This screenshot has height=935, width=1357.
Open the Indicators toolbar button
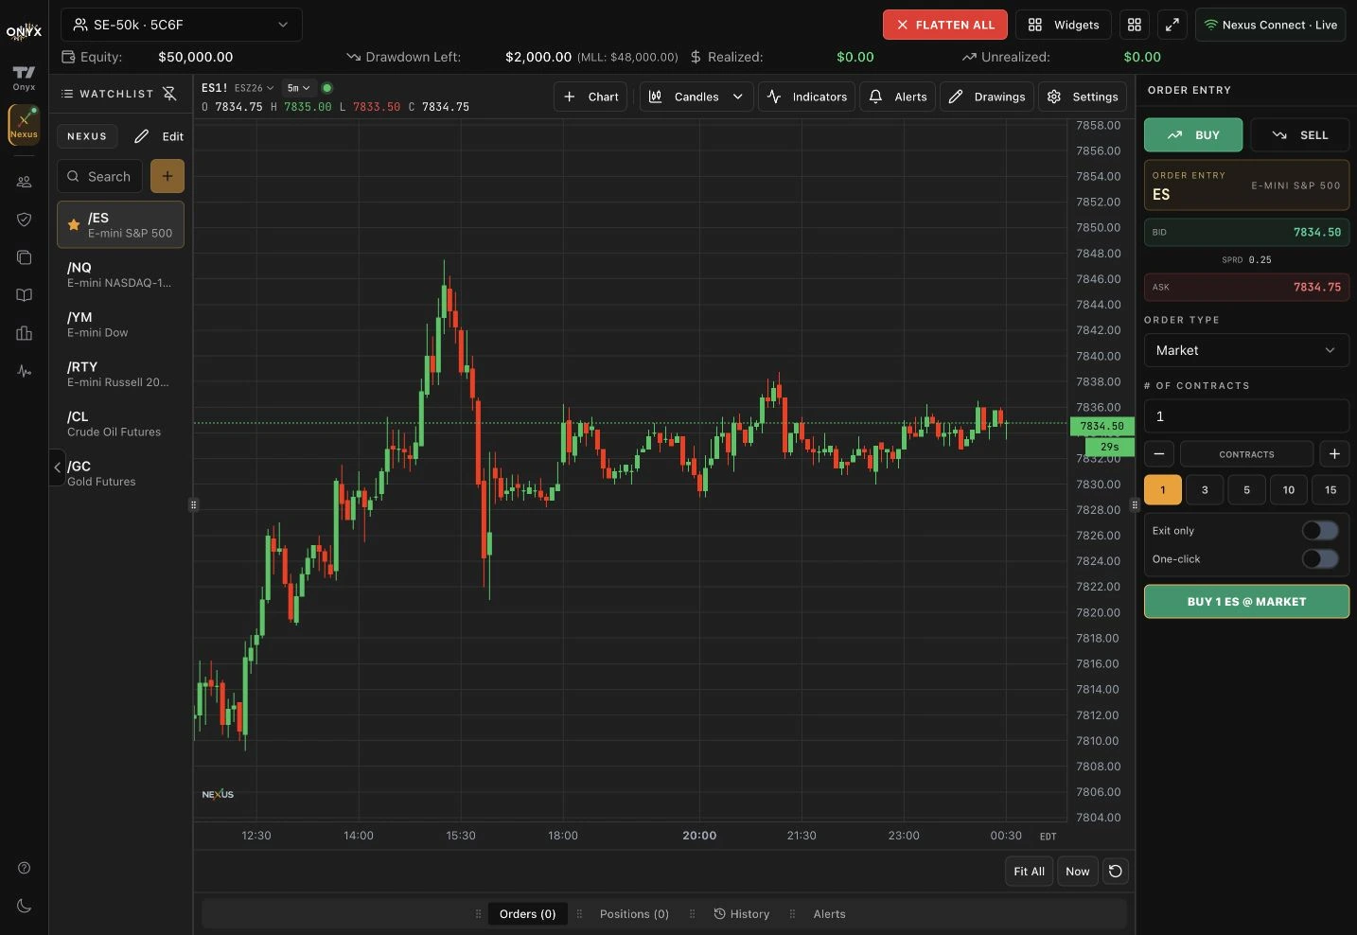807,97
